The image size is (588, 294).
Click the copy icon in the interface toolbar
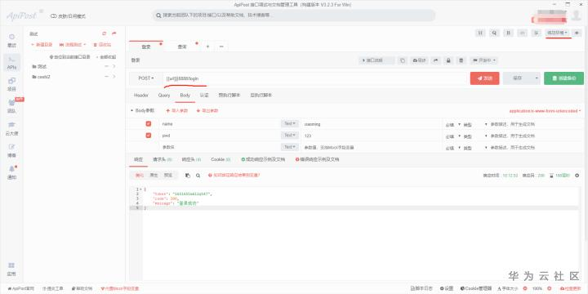coord(403,60)
